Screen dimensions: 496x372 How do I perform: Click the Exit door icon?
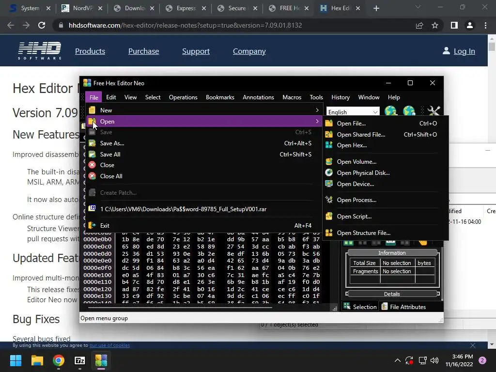click(x=92, y=225)
